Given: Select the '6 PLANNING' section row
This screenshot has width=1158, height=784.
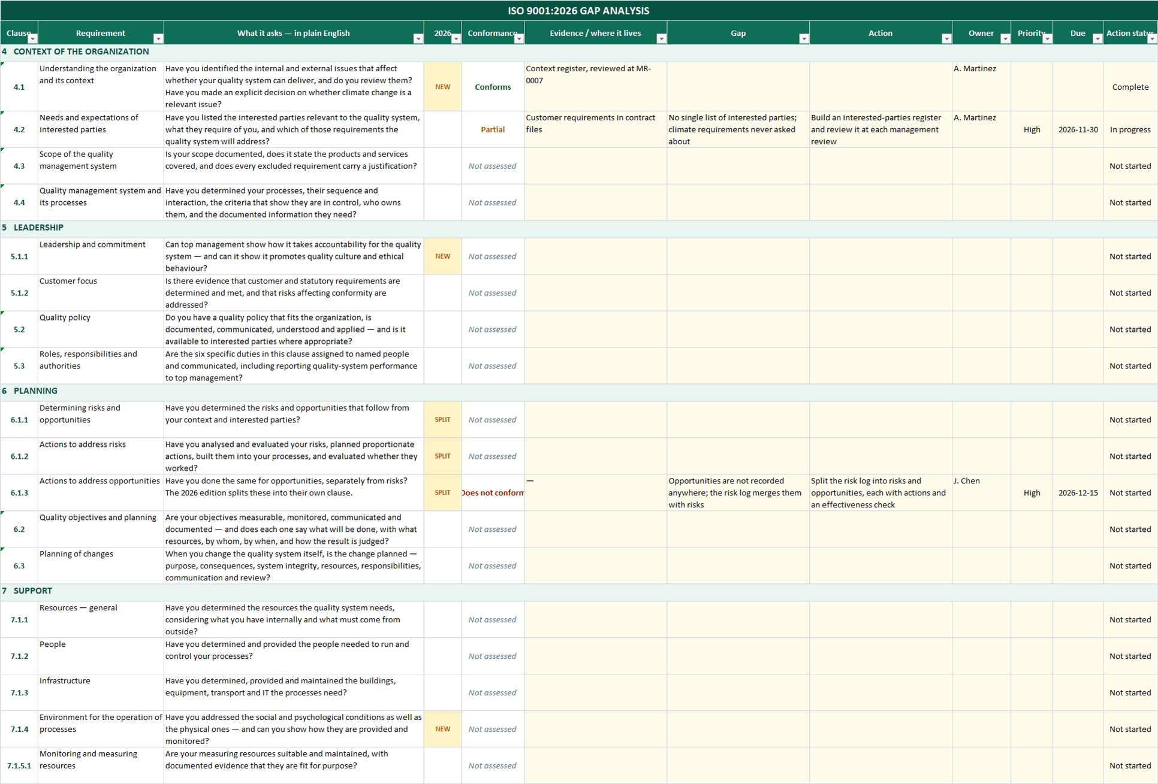Looking at the screenshot, I should tap(578, 391).
